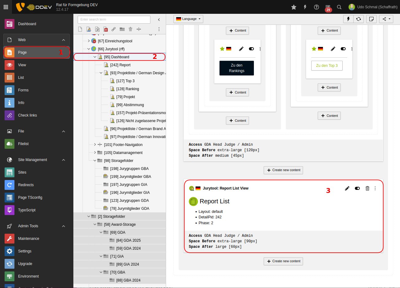Open system information icon with badge 29
Screen dimensions: 400x288
click(328, 7)
